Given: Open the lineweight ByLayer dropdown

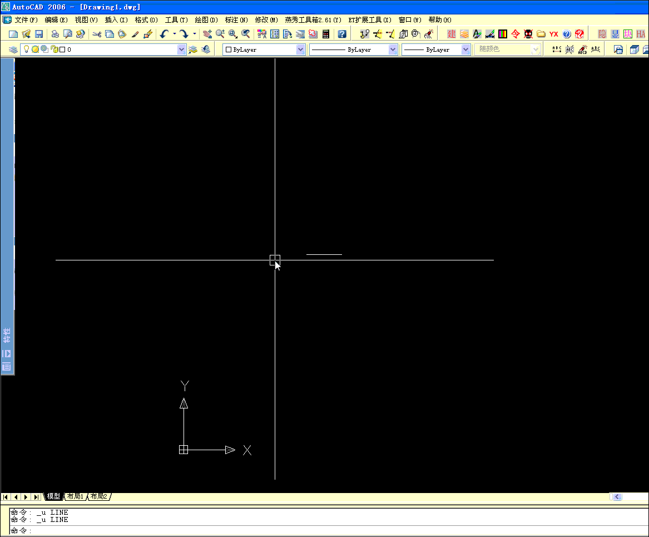Looking at the screenshot, I should click(x=465, y=50).
